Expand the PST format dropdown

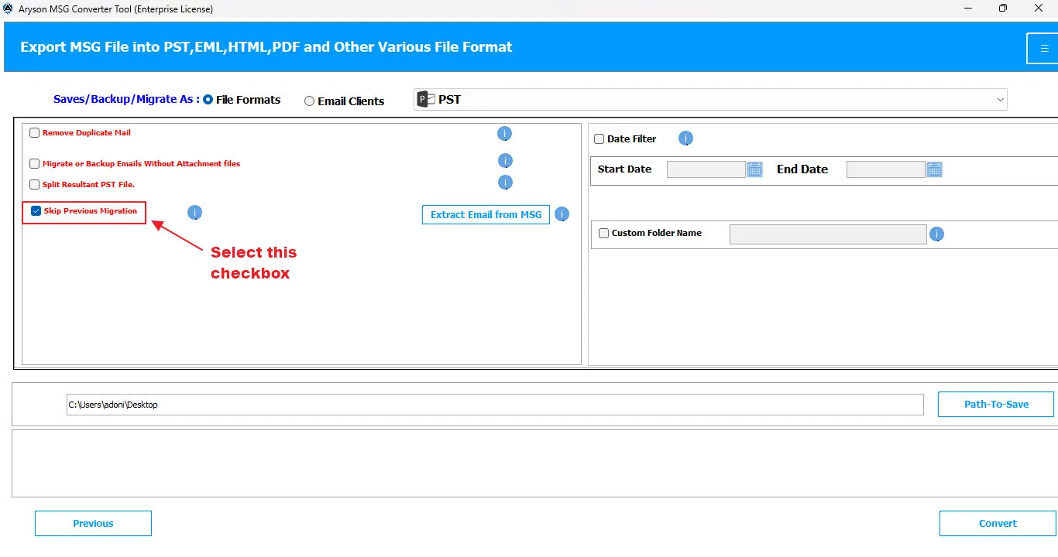pyautogui.click(x=710, y=100)
